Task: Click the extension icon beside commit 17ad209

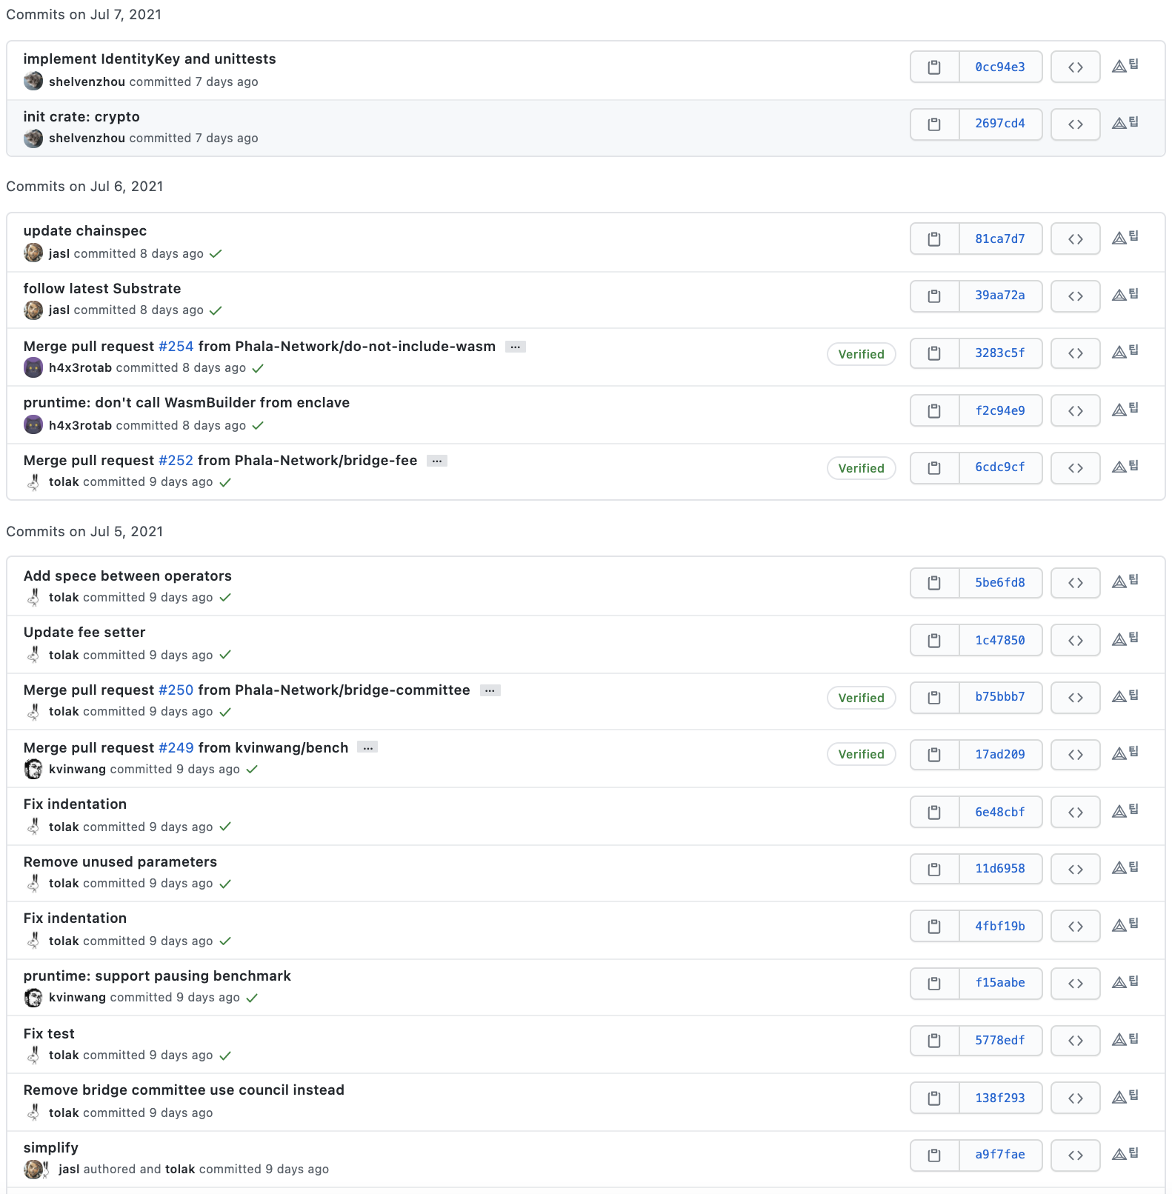Action: (1125, 753)
